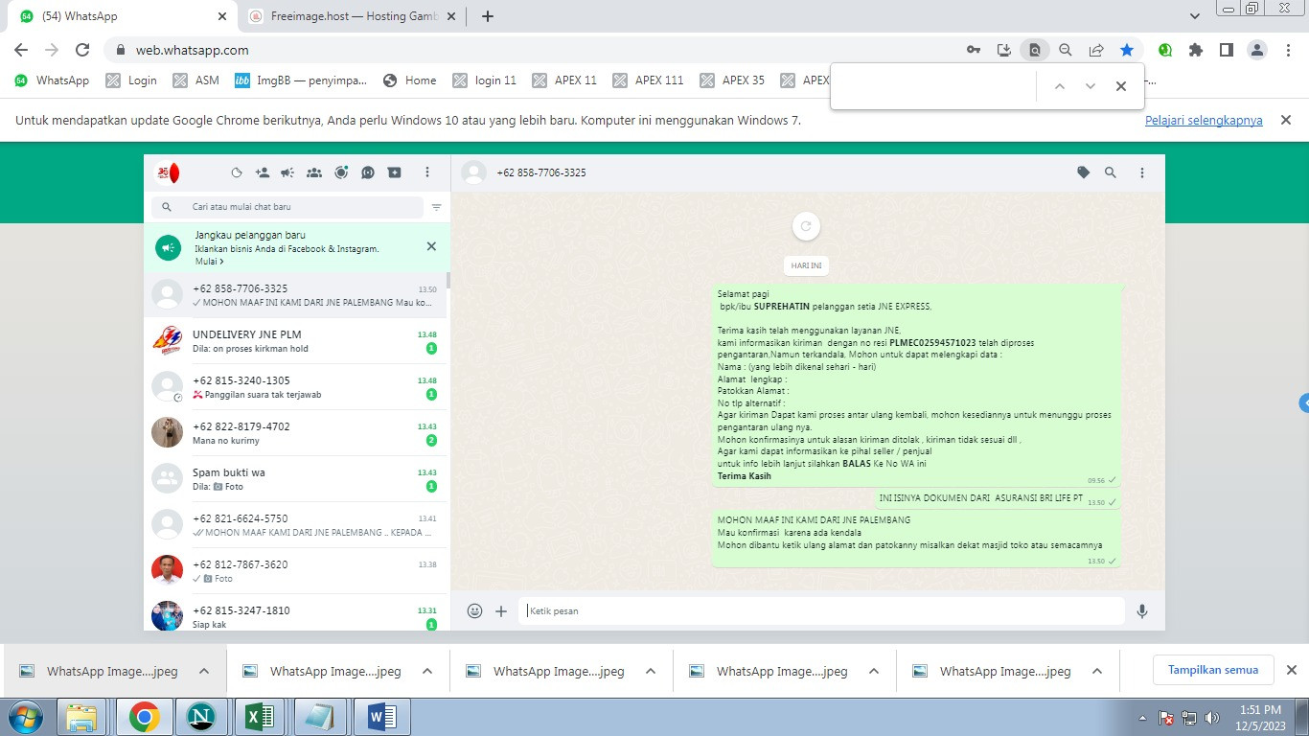Close the find-in-page bar
Screen dimensions: 1309x736
point(1120,86)
